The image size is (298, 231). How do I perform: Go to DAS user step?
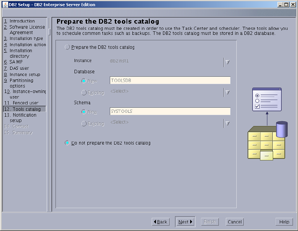point(16,68)
